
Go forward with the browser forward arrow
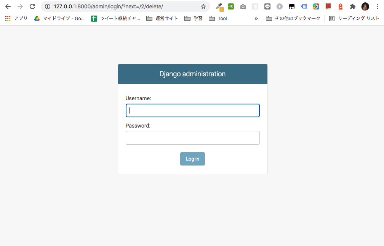(20, 6)
